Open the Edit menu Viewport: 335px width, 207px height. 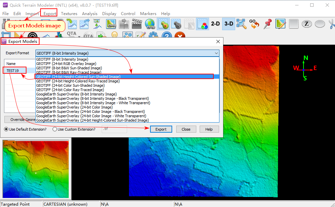tap(17, 13)
